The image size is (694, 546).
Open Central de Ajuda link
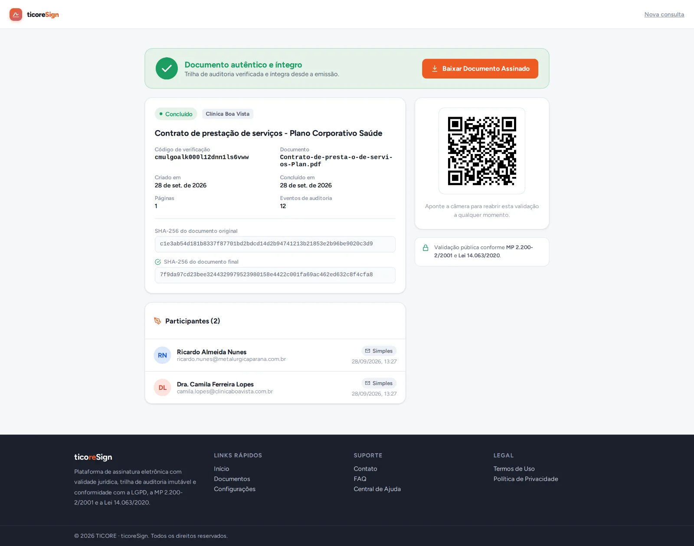(377, 489)
